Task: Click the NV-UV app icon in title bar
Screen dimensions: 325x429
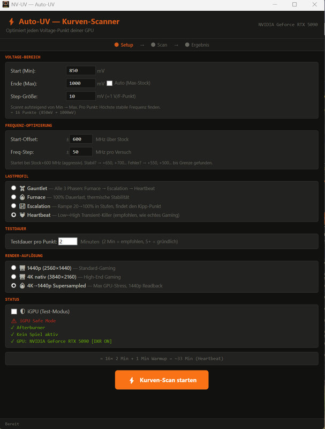Action: tap(5, 4)
